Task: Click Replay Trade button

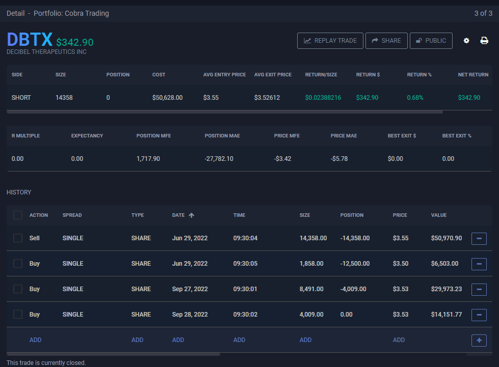Action: click(330, 41)
